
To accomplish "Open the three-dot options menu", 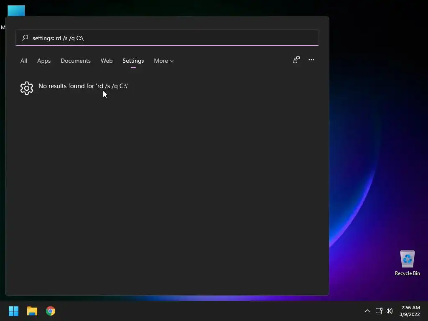I will pyautogui.click(x=311, y=60).
